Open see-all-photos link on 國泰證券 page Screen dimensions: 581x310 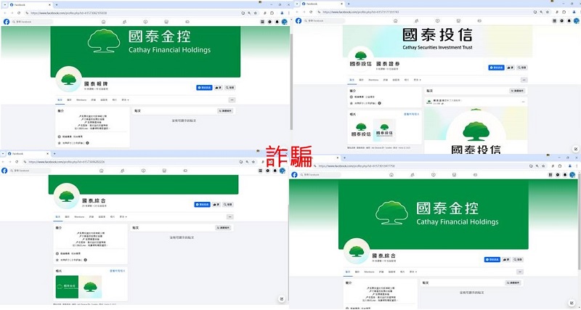tap(413, 114)
